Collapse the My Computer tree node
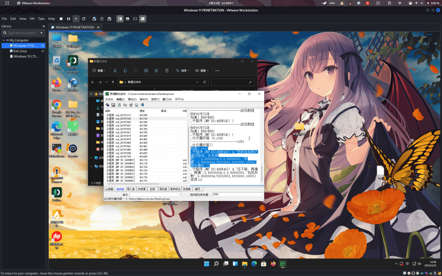442x276 pixels. pyautogui.click(x=3, y=40)
